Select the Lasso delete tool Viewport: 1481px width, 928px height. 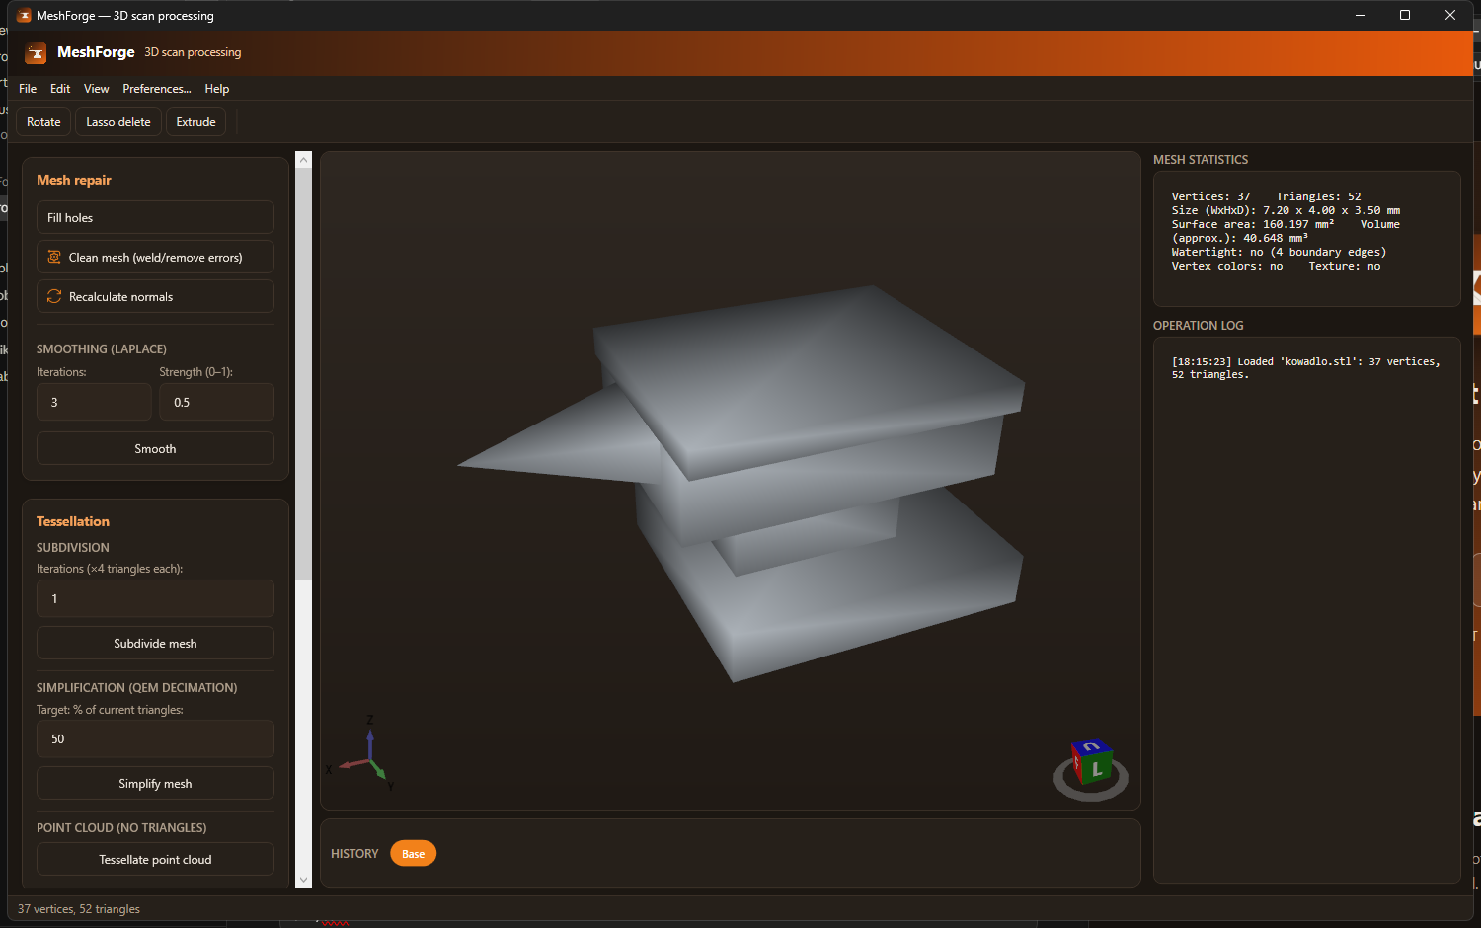(x=118, y=122)
